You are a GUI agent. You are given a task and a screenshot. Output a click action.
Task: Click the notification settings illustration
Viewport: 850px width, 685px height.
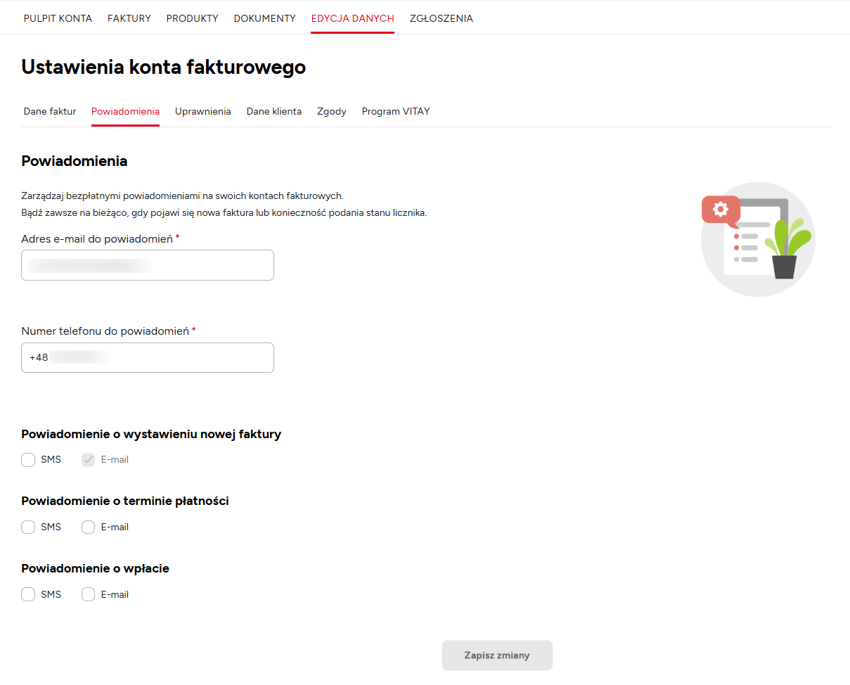click(x=758, y=239)
